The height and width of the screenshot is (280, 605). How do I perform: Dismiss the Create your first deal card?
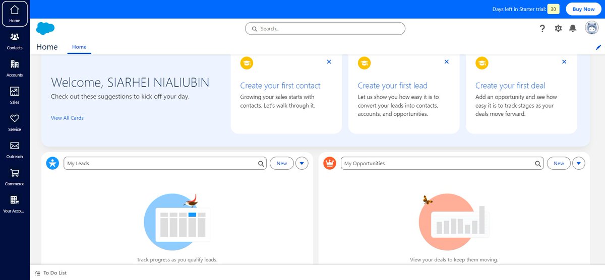(564, 61)
